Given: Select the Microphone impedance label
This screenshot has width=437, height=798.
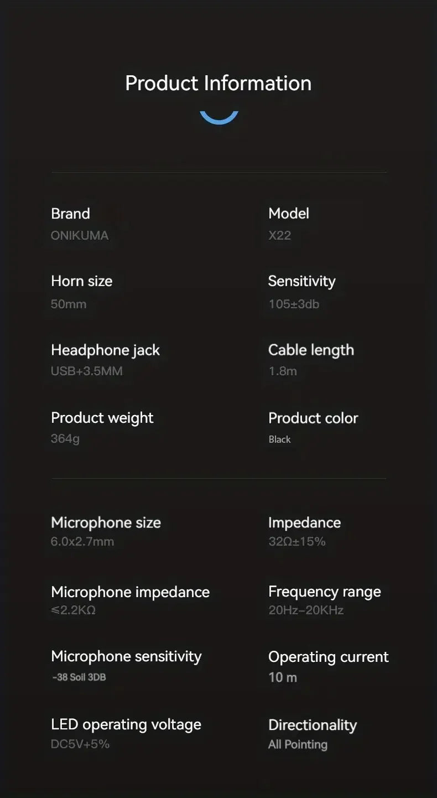Looking at the screenshot, I should pyautogui.click(x=130, y=592).
